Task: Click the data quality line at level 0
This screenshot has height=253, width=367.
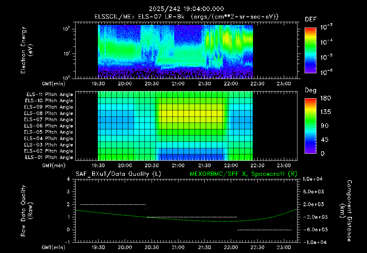Action: [x=264, y=230]
